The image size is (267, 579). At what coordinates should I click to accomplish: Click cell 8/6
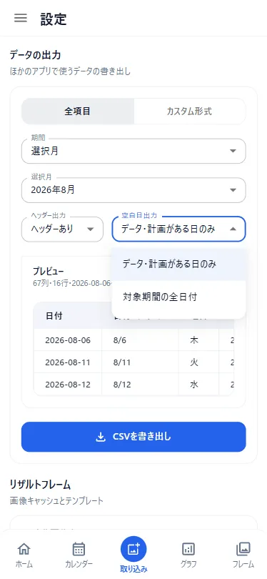click(140, 340)
